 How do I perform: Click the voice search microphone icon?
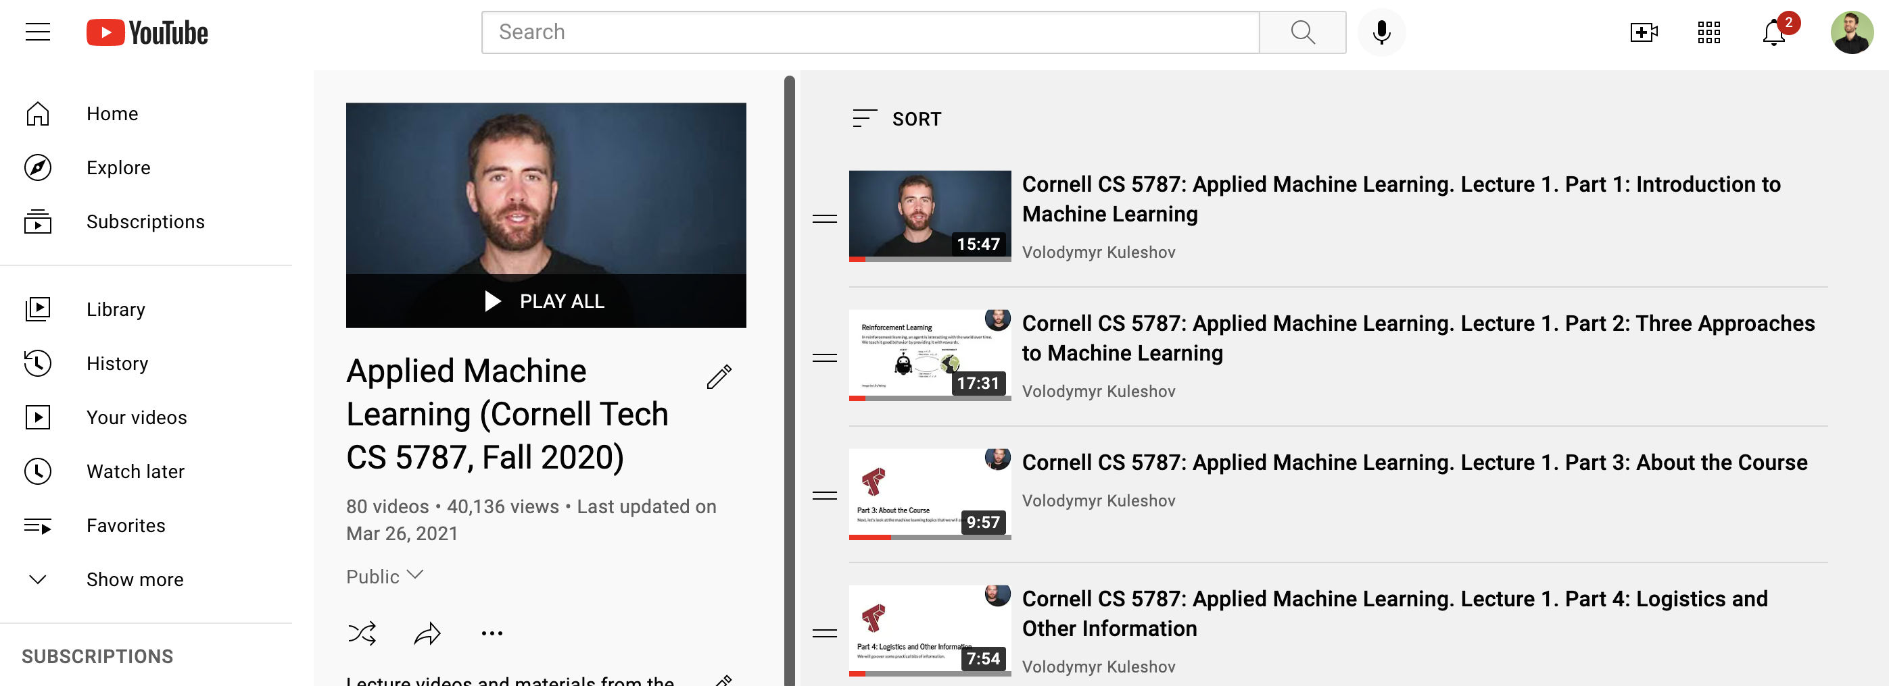[x=1381, y=32]
